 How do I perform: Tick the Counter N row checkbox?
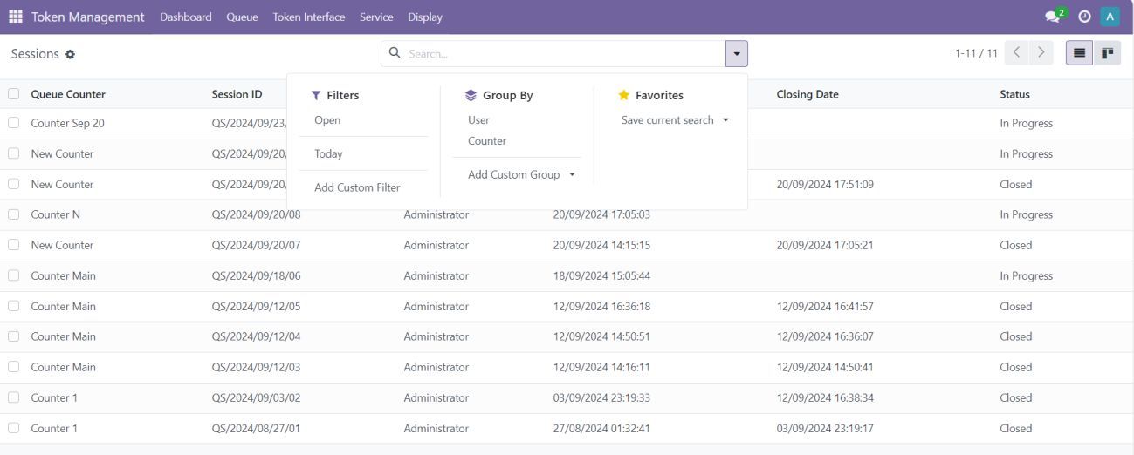tap(13, 214)
